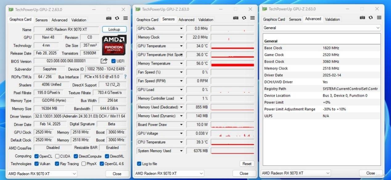Toggle the OpenGL 4.6 checkbox
This screenshot has height=180, width=391.
101,164
